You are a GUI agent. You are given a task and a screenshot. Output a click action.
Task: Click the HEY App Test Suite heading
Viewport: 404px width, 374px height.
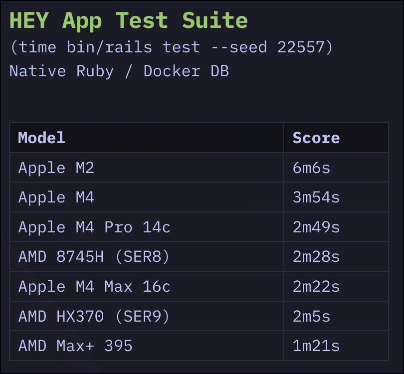tap(129, 21)
